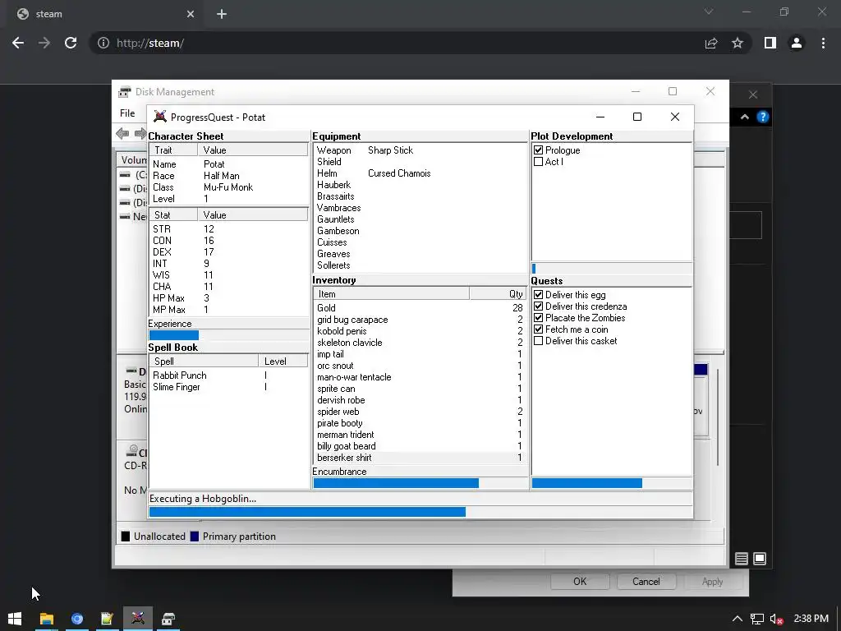This screenshot has width=841, height=631.
Task: Open Chromium from the taskbar
Action: pyautogui.click(x=77, y=619)
